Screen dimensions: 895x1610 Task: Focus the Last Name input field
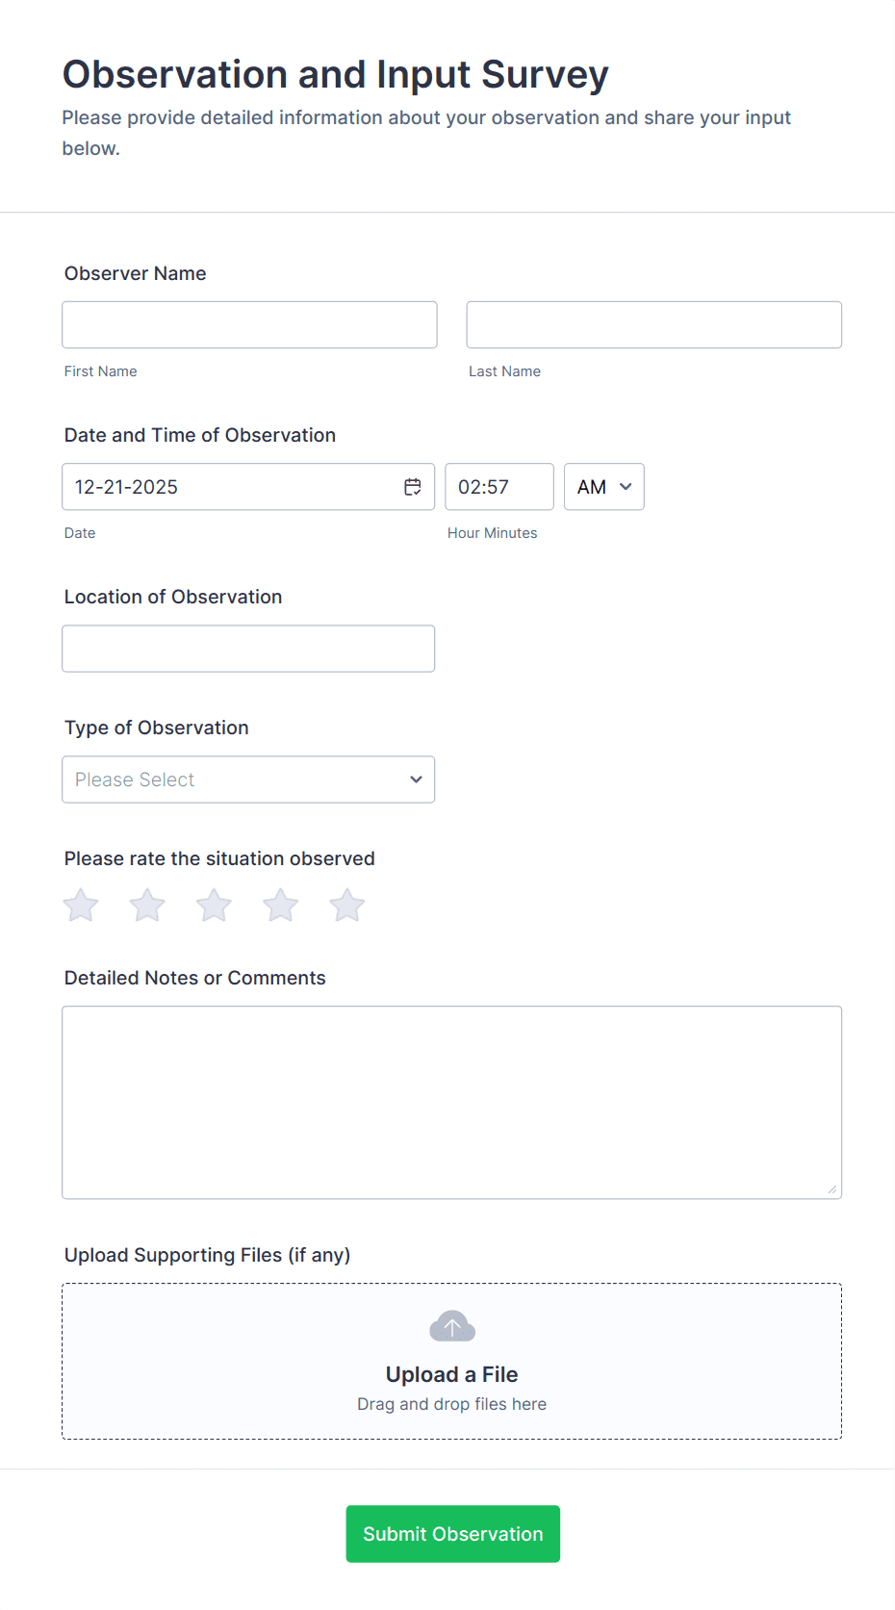click(x=653, y=325)
